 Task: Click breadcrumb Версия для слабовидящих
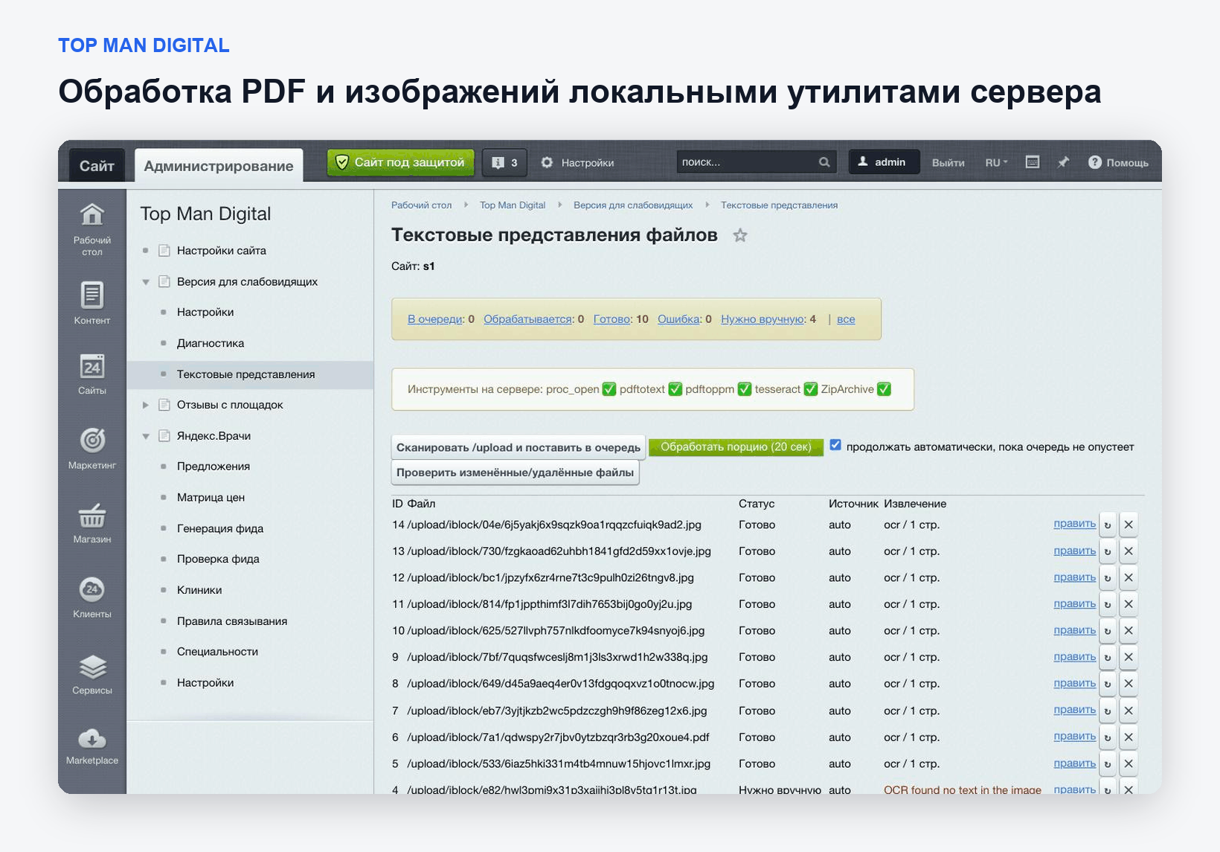click(633, 205)
